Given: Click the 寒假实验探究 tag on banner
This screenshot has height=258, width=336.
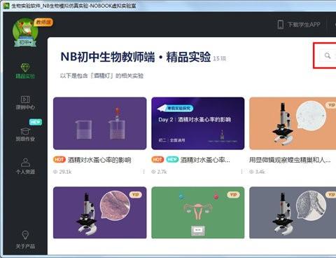Looking at the screenshot, I should (x=178, y=108).
